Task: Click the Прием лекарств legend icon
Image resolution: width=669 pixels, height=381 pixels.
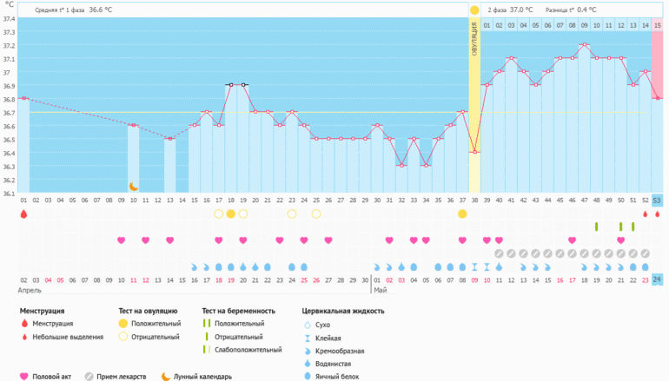Action: [x=89, y=377]
